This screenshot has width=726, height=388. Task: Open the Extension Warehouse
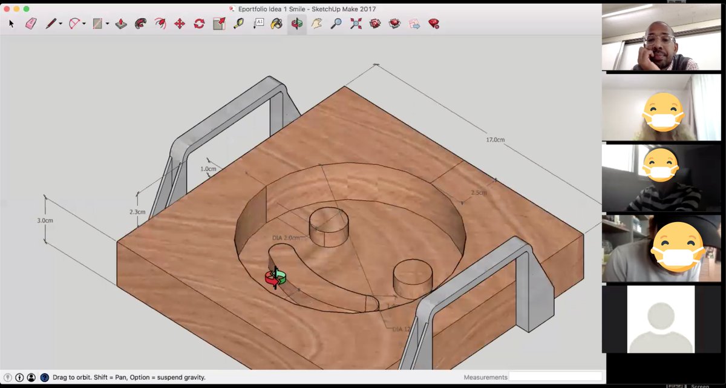(x=395, y=24)
